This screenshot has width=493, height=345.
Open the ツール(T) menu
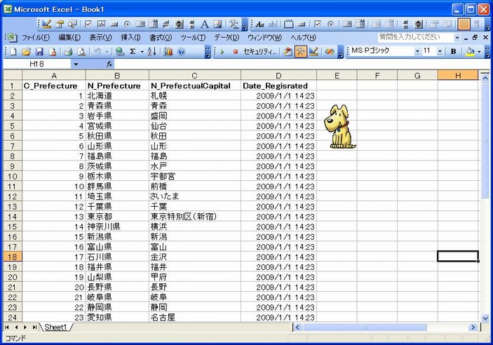coord(193,37)
